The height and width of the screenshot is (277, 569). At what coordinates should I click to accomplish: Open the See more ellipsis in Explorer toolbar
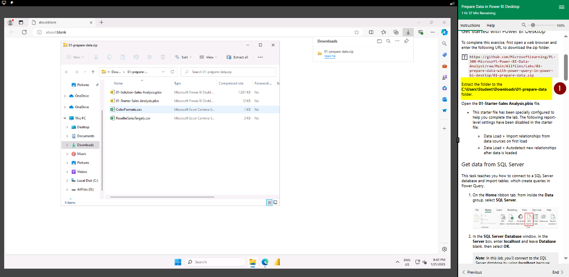point(260,57)
